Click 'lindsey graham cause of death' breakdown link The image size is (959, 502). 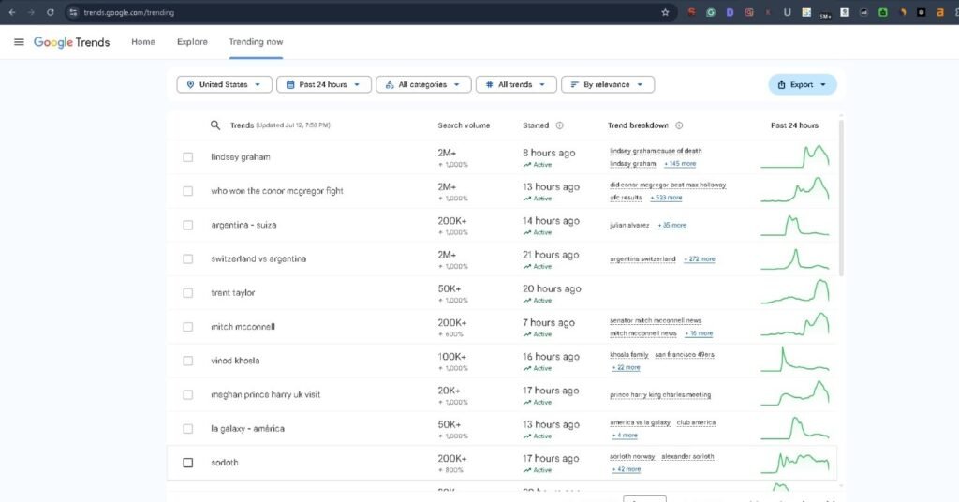(x=656, y=151)
